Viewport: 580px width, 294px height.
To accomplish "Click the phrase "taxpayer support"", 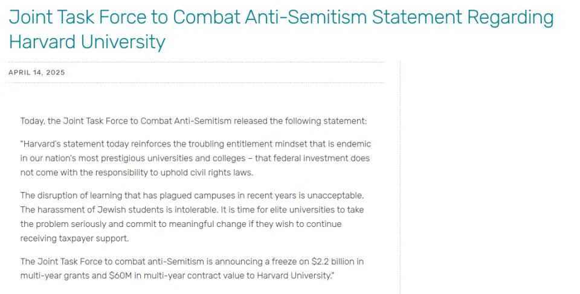I will pos(99,238).
